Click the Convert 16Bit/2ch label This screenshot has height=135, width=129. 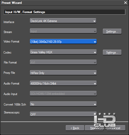(x=15, y=105)
